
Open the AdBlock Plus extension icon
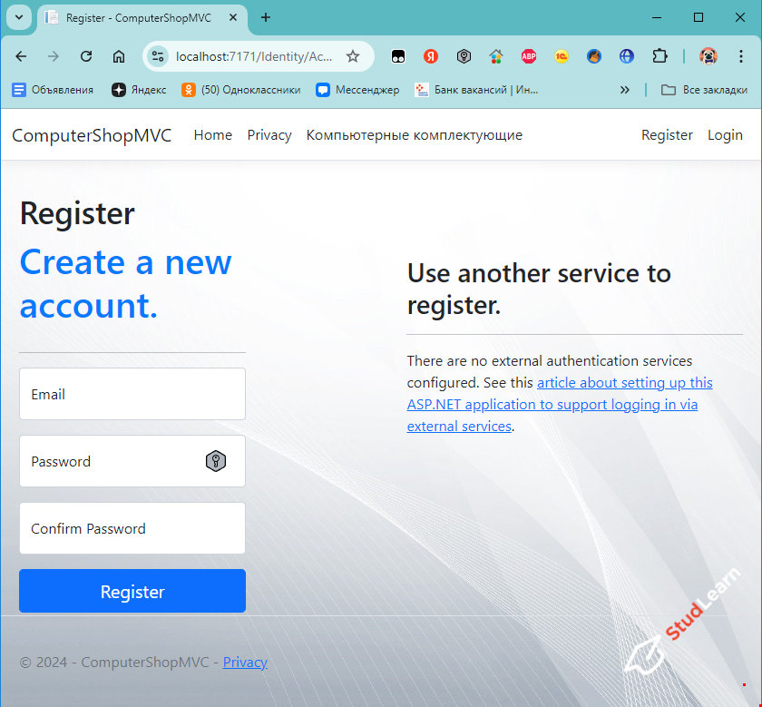pyautogui.click(x=529, y=55)
